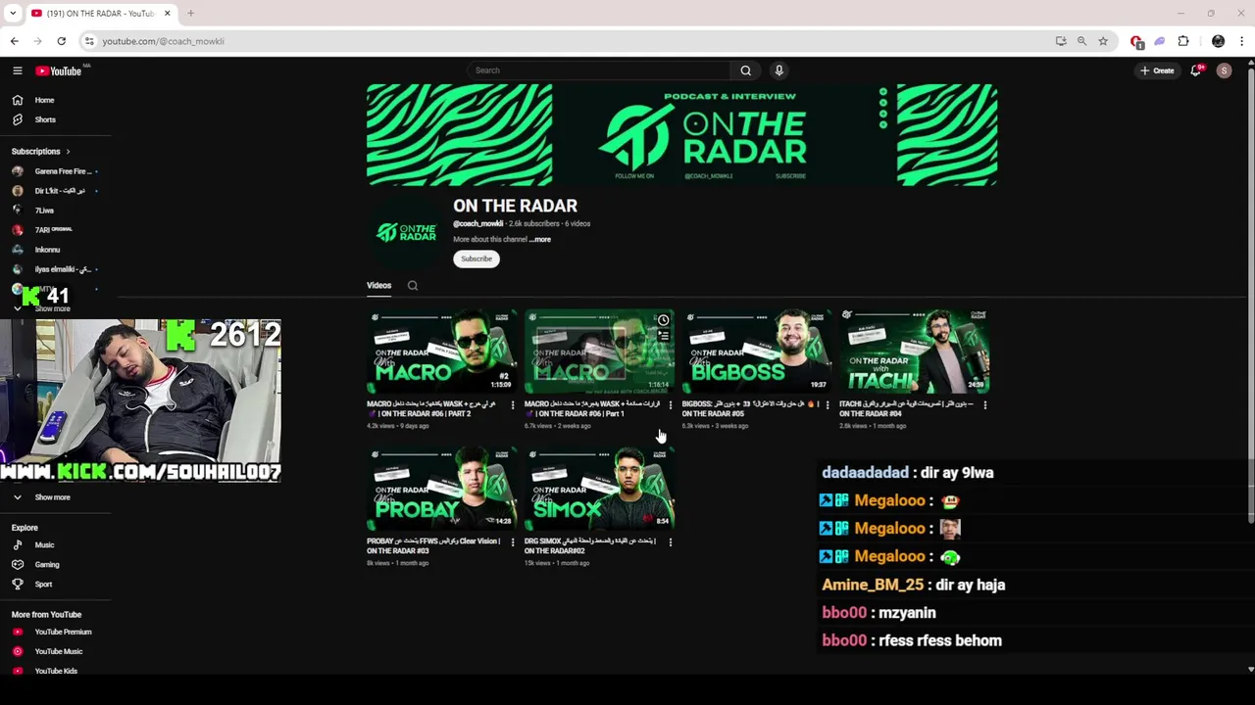Subscribe to ON THE RADAR channel
Screen dimensions: 1255x705
(477, 259)
